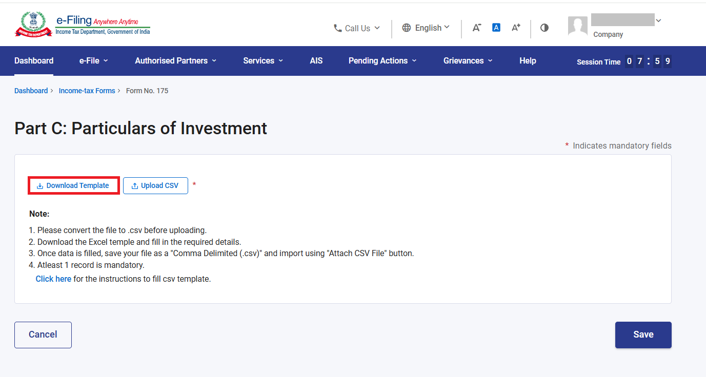706x377 pixels.
Task: Open the Pending Actions menu
Action: point(382,60)
